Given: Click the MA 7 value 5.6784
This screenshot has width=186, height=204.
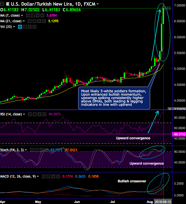Looking at the screenshot, I should point(52,15).
